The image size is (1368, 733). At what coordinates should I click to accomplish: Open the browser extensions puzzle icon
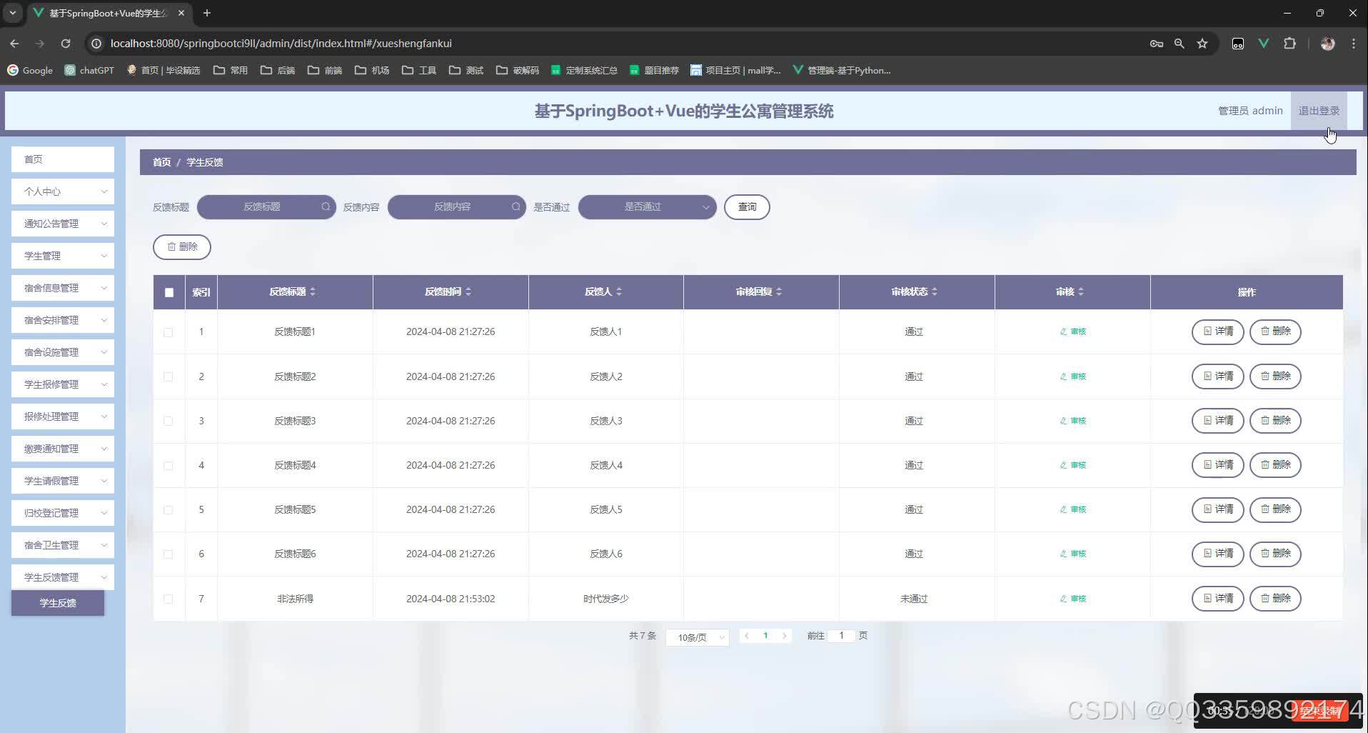1289,44
